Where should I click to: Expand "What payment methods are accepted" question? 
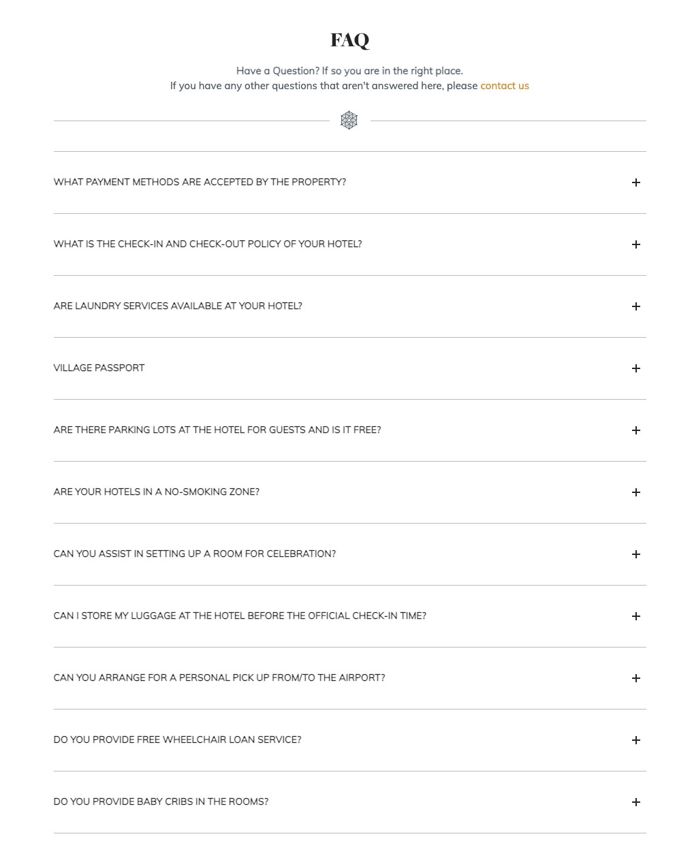coord(200,182)
